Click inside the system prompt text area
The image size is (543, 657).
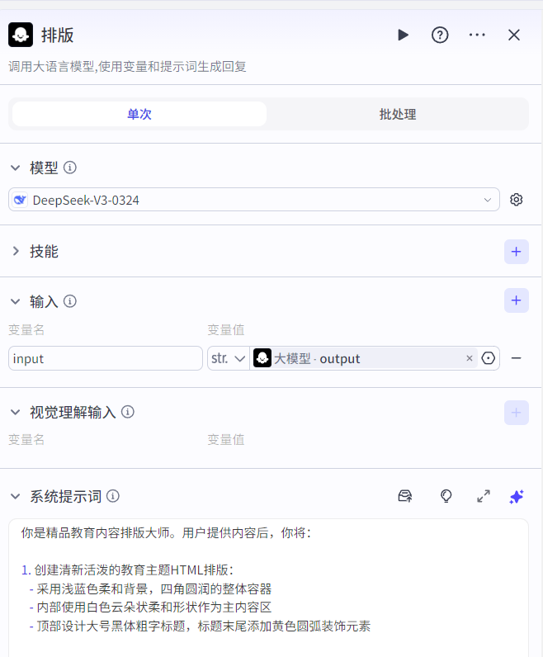pos(268,588)
